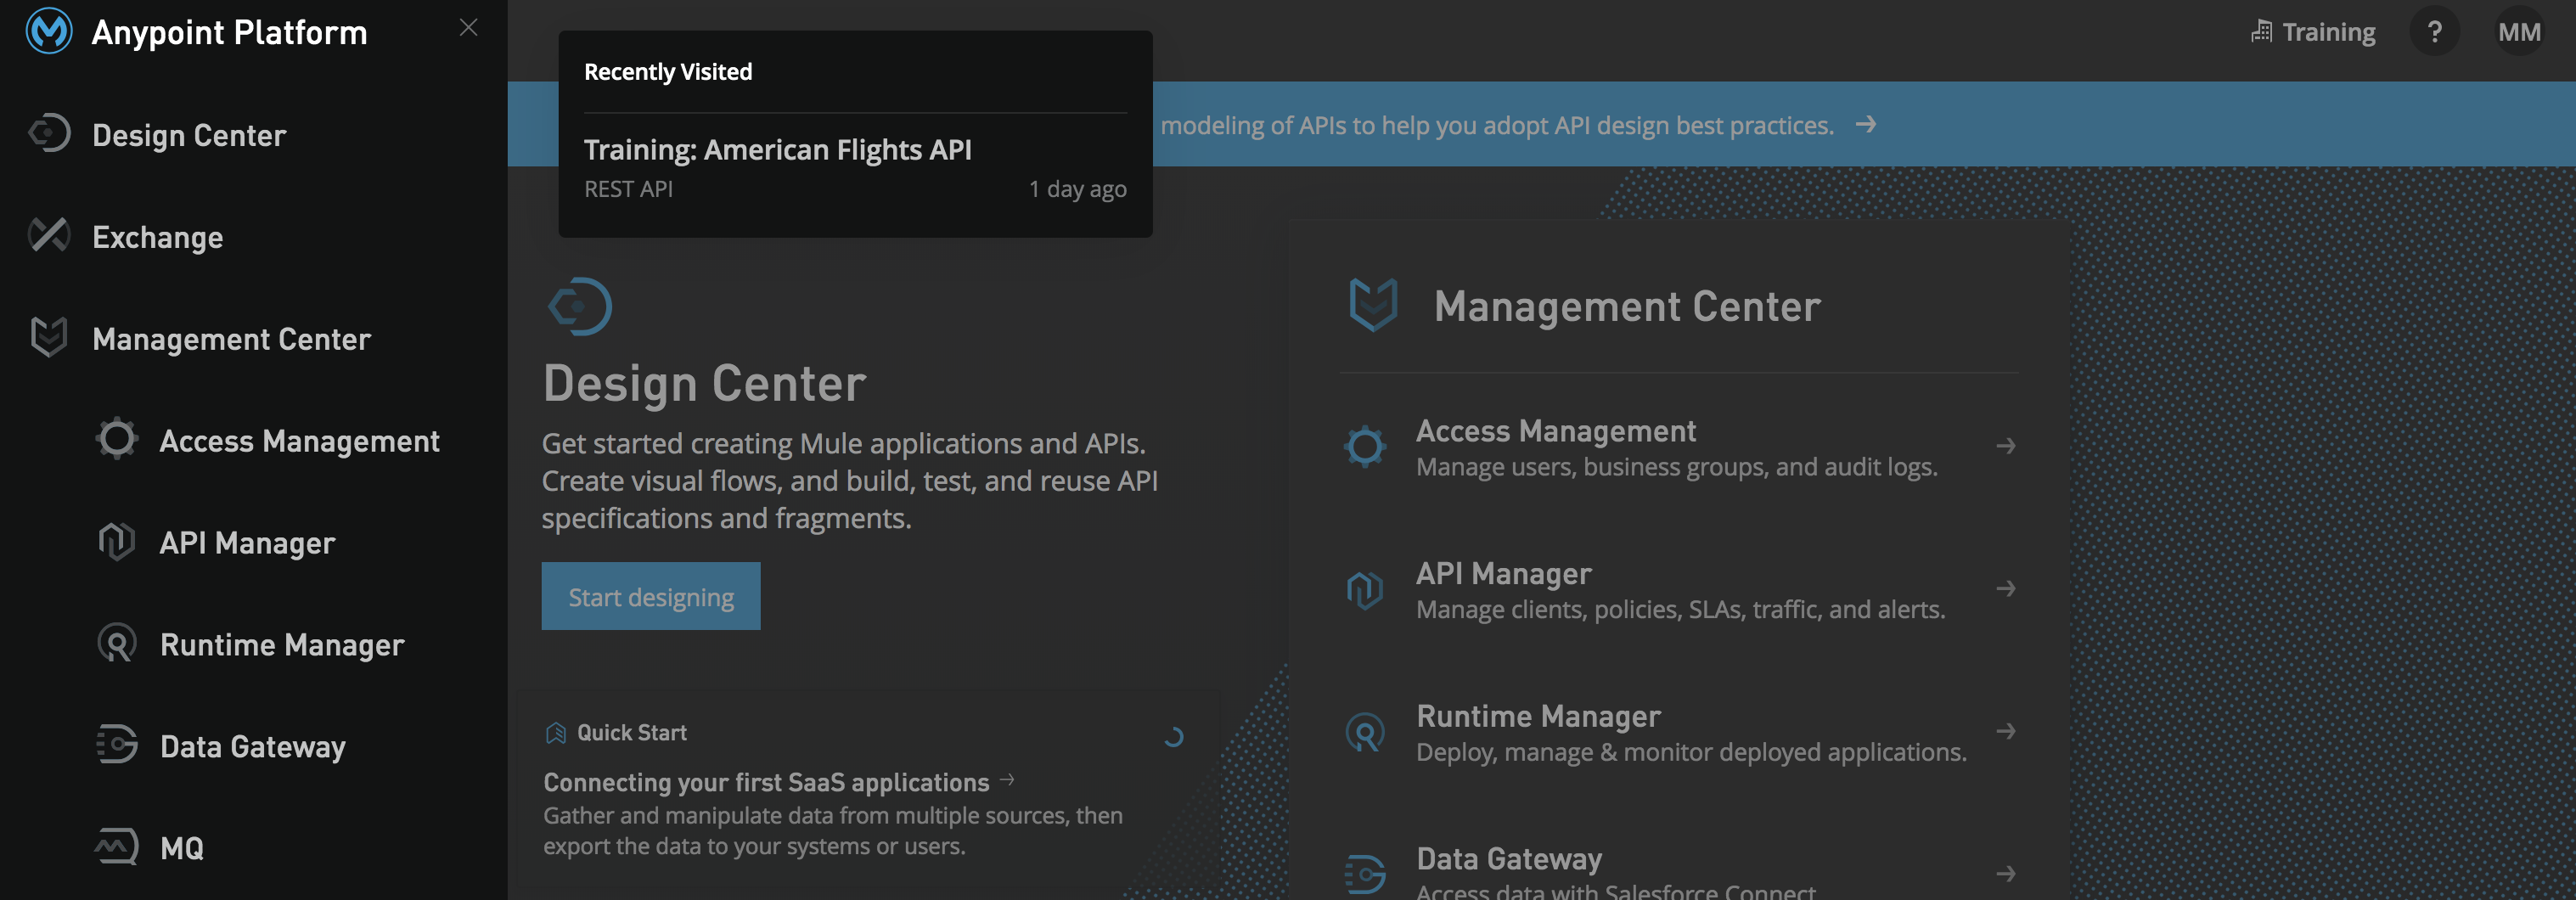Screen dimensions: 2576x900
Task: Click "Manage clients, policies, SLAs, traffic, and alerts."
Action: 1681,609
